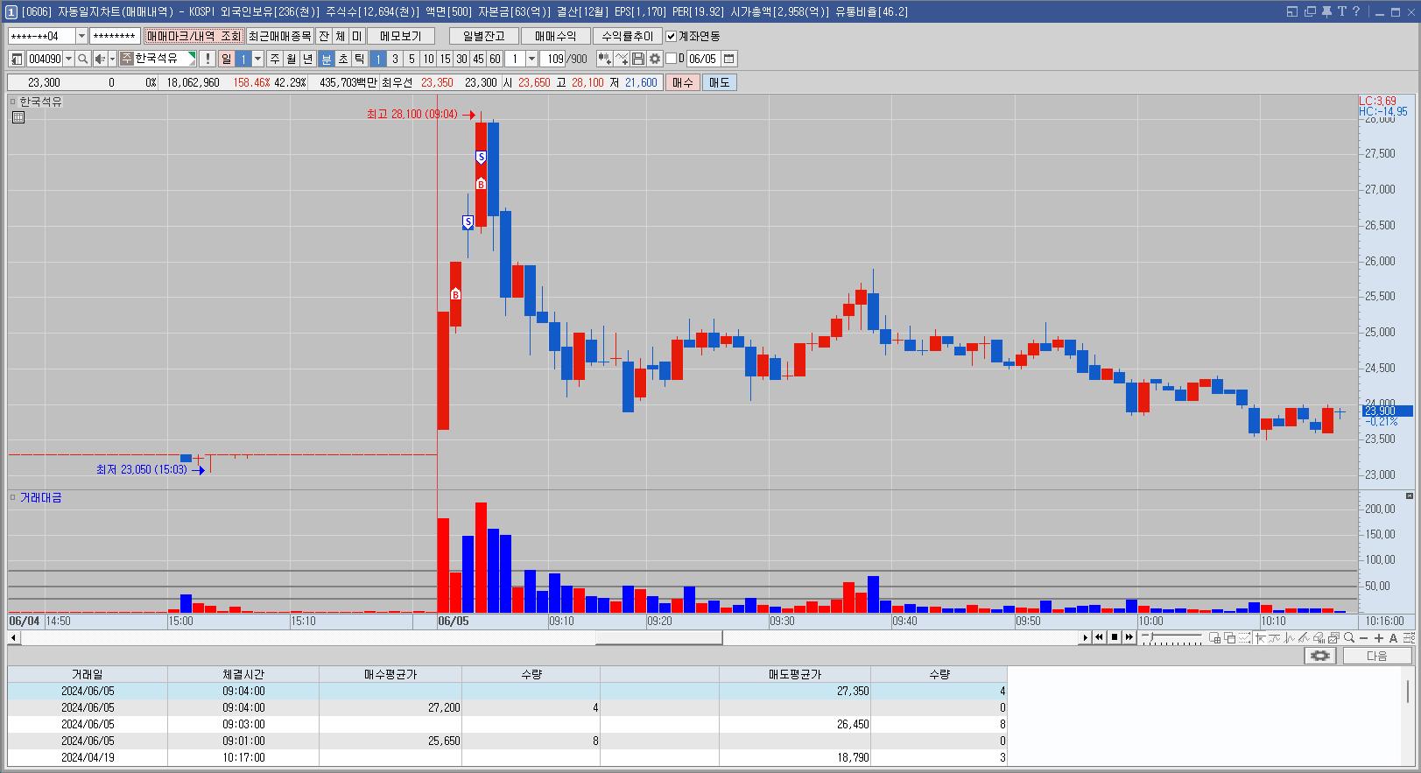Select the 잔 tab button

324,36
